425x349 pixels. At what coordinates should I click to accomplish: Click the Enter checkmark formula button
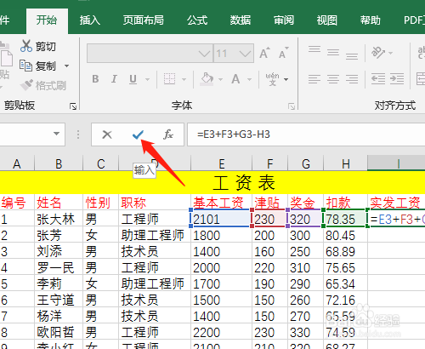tap(138, 134)
